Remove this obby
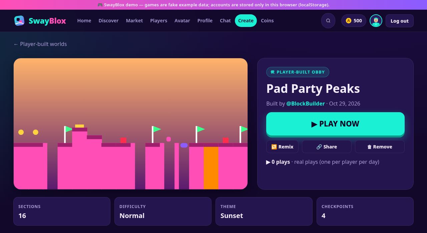This screenshot has height=233, width=427. (x=380, y=147)
